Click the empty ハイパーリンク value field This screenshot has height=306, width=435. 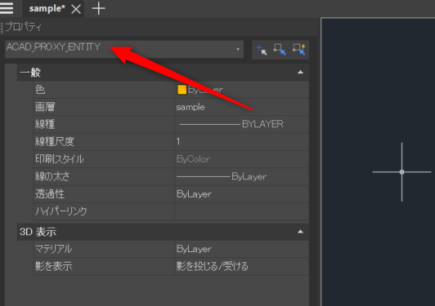point(242,211)
